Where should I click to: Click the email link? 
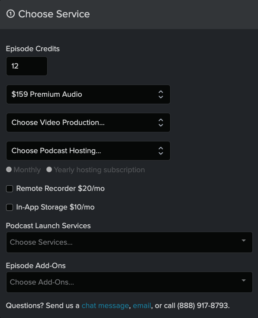(142, 305)
